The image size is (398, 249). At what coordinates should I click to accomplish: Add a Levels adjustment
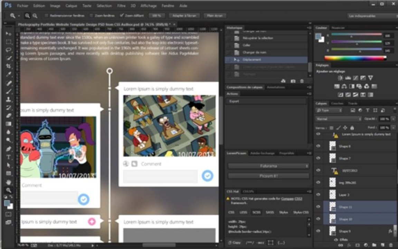348,78
